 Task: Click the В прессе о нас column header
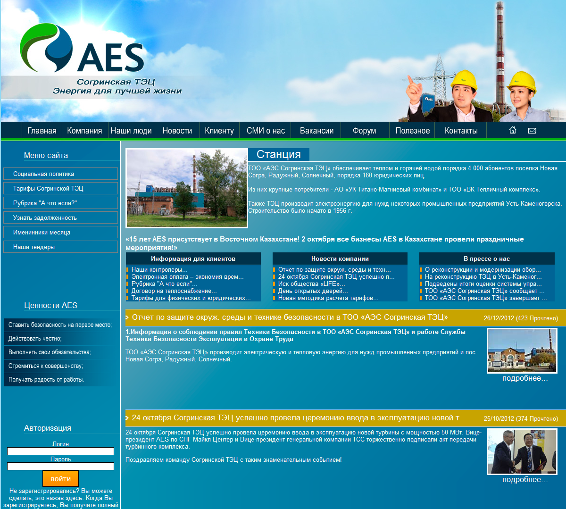click(487, 259)
